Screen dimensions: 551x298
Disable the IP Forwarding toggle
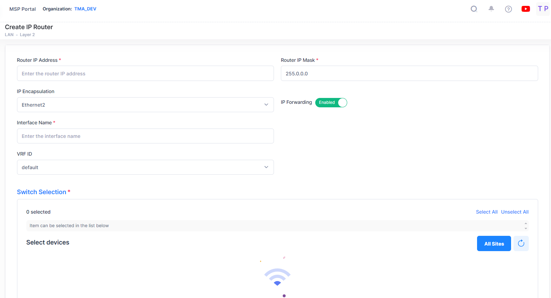pos(331,102)
